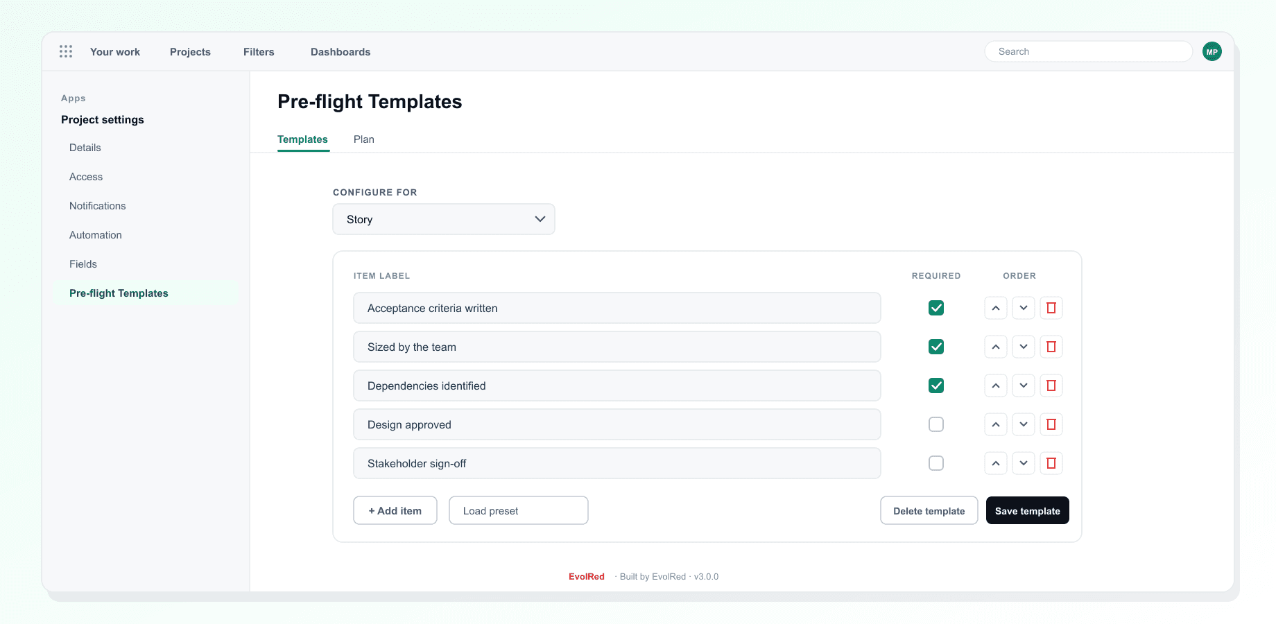Viewport: 1276px width, 624px height.
Task: Edit the Sized by the team label
Action: coord(617,347)
